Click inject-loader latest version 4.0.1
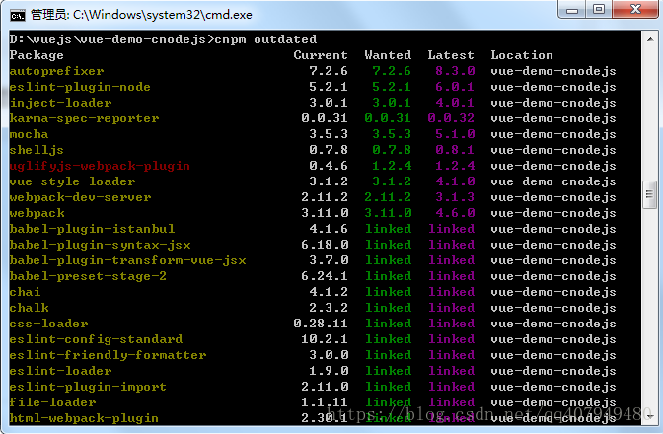Image resolution: width=663 pixels, height=434 pixels. coord(455,103)
